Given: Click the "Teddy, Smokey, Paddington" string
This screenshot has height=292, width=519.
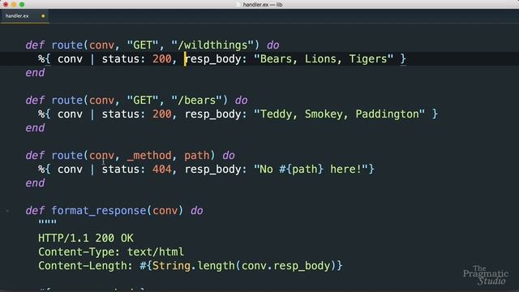Looking at the screenshot, I should [x=339, y=114].
